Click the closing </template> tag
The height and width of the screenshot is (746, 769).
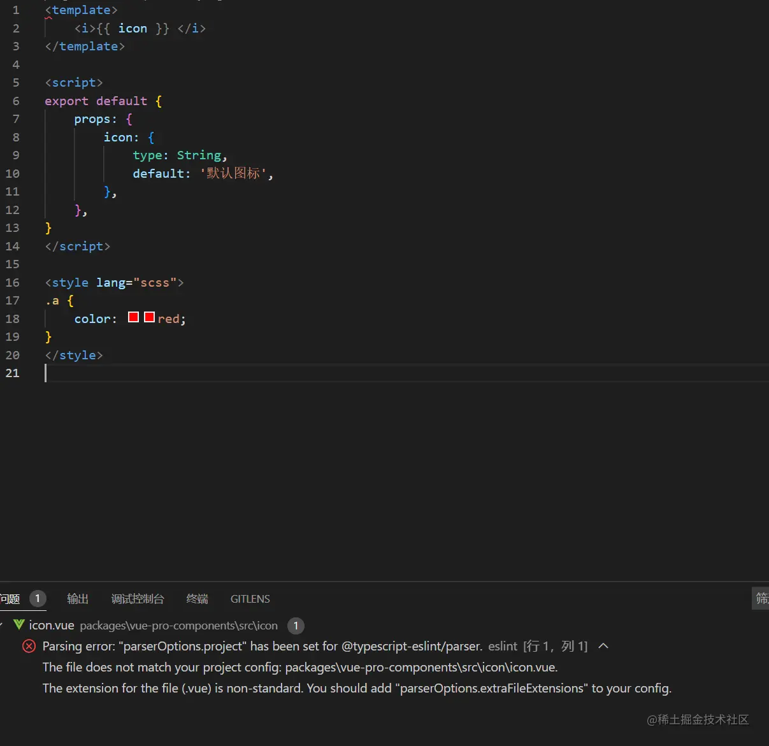[x=85, y=47]
